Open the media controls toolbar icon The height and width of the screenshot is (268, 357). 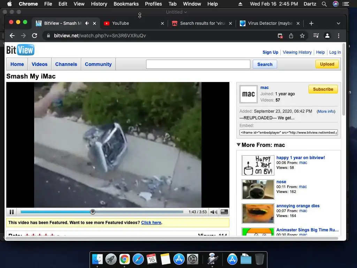[316, 36]
